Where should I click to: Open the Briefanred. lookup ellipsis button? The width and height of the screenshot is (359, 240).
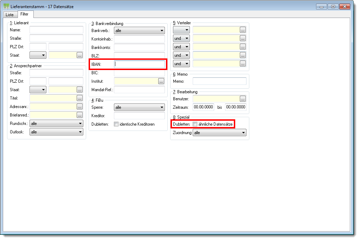pyautogui.click(x=80, y=115)
